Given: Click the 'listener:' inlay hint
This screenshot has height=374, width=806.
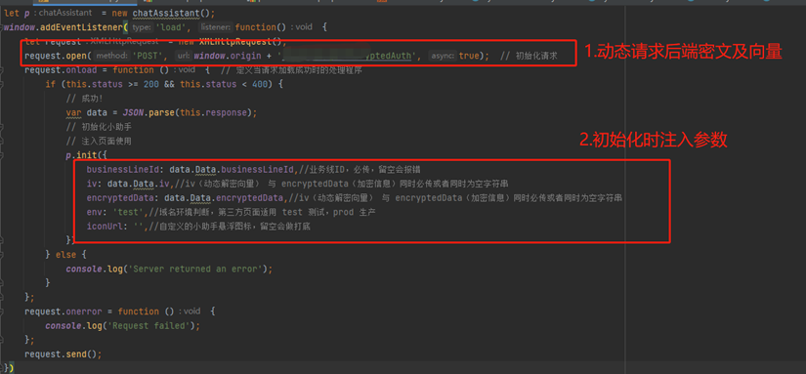Looking at the screenshot, I should click(x=216, y=27).
